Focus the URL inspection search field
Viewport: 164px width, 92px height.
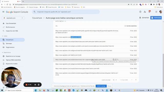pyautogui.click(x=66, y=12)
